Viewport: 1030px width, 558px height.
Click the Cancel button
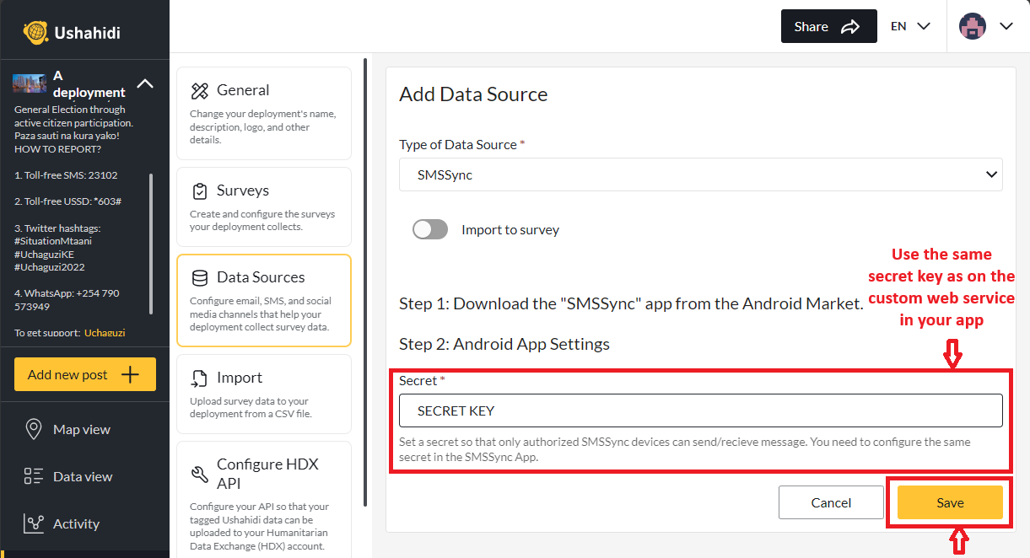coord(831,502)
